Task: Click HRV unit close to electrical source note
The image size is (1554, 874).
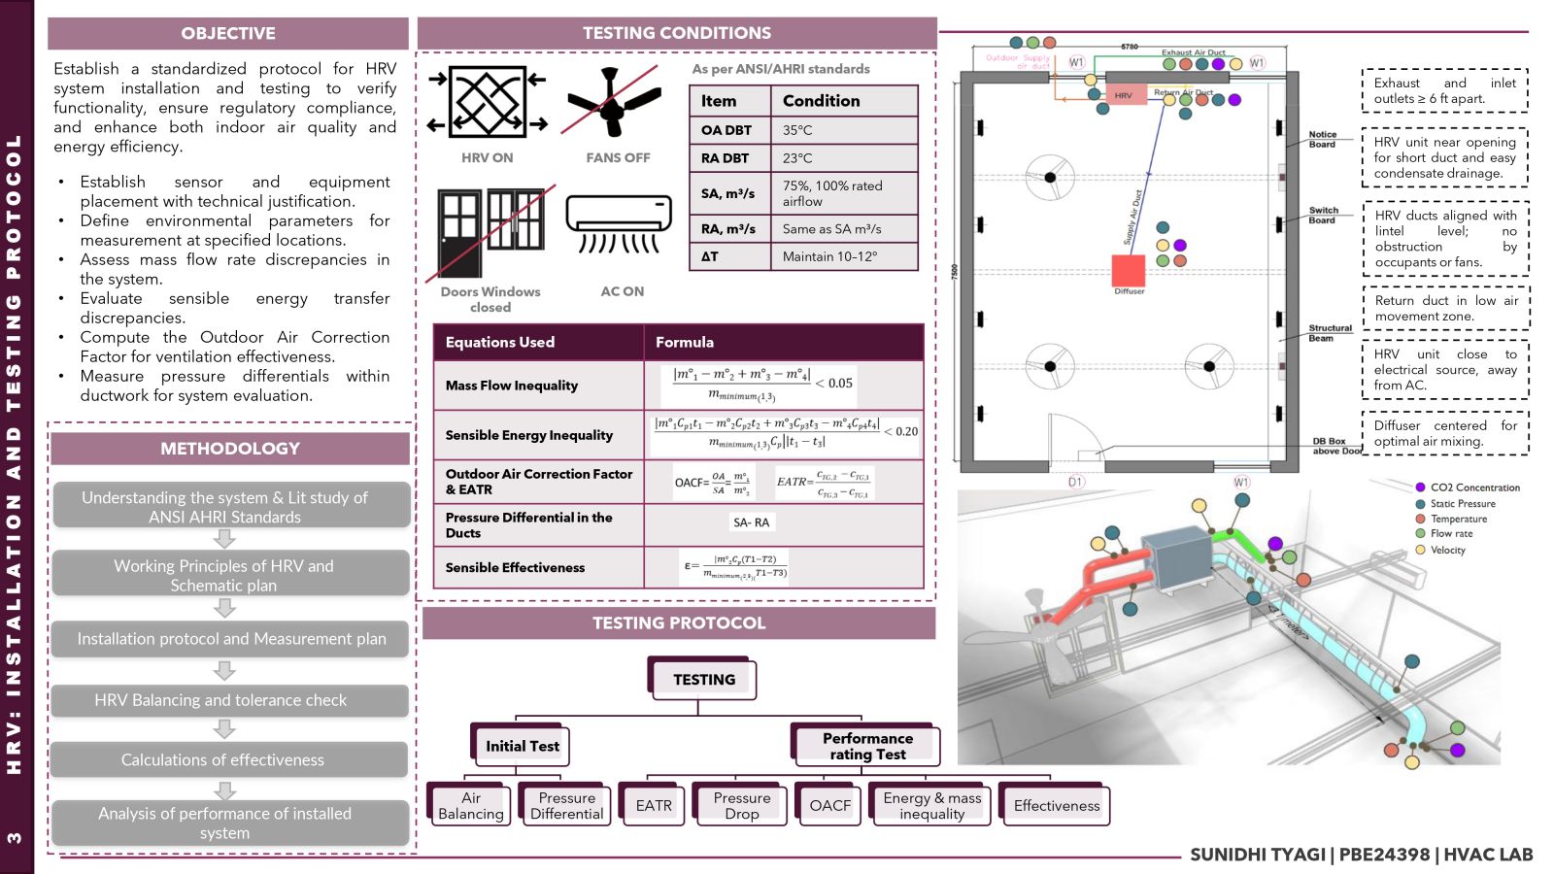Action: (x=1445, y=369)
